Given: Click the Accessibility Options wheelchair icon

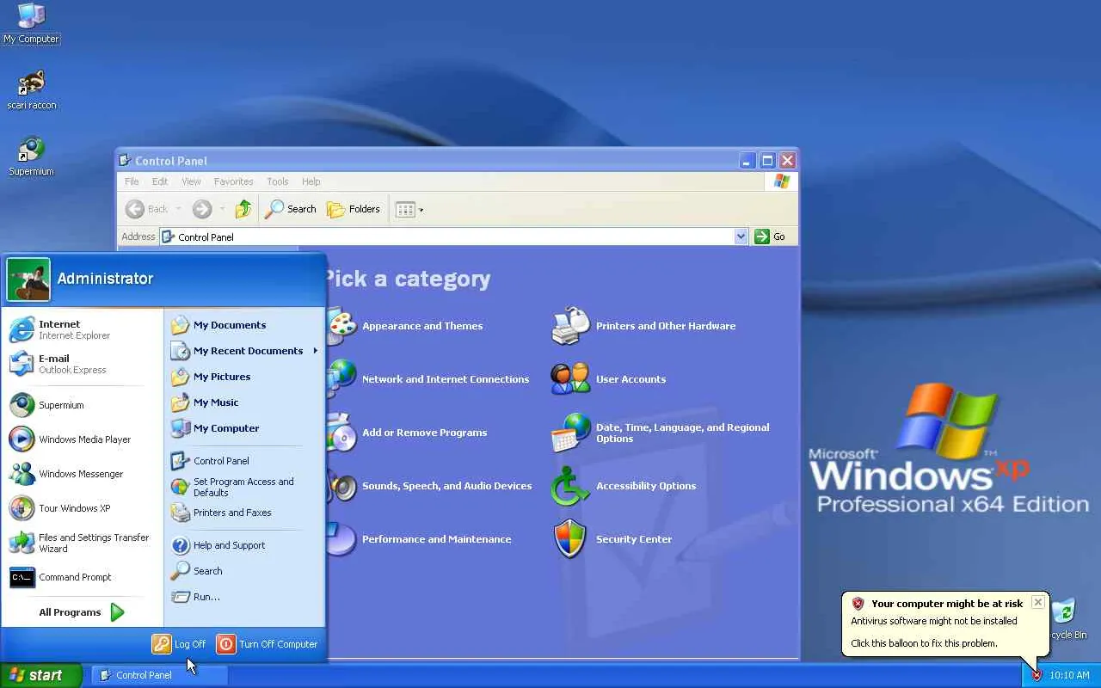Looking at the screenshot, I should point(570,486).
